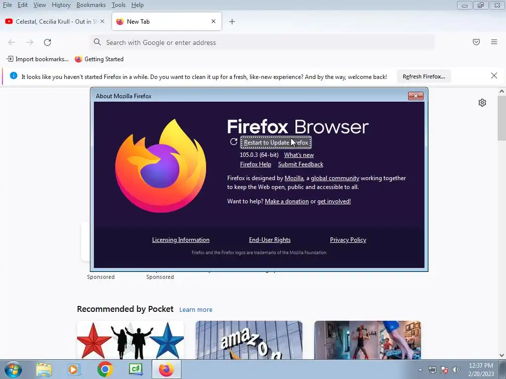
Task: Open the What's new link
Action: (x=299, y=155)
